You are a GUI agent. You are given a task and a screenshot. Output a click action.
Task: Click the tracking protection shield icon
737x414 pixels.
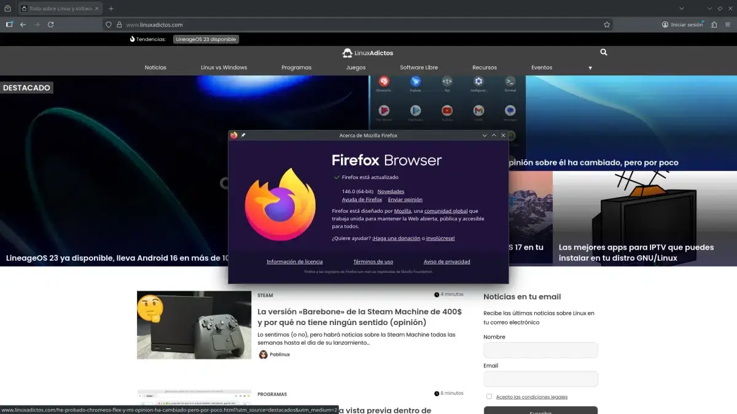(x=109, y=25)
